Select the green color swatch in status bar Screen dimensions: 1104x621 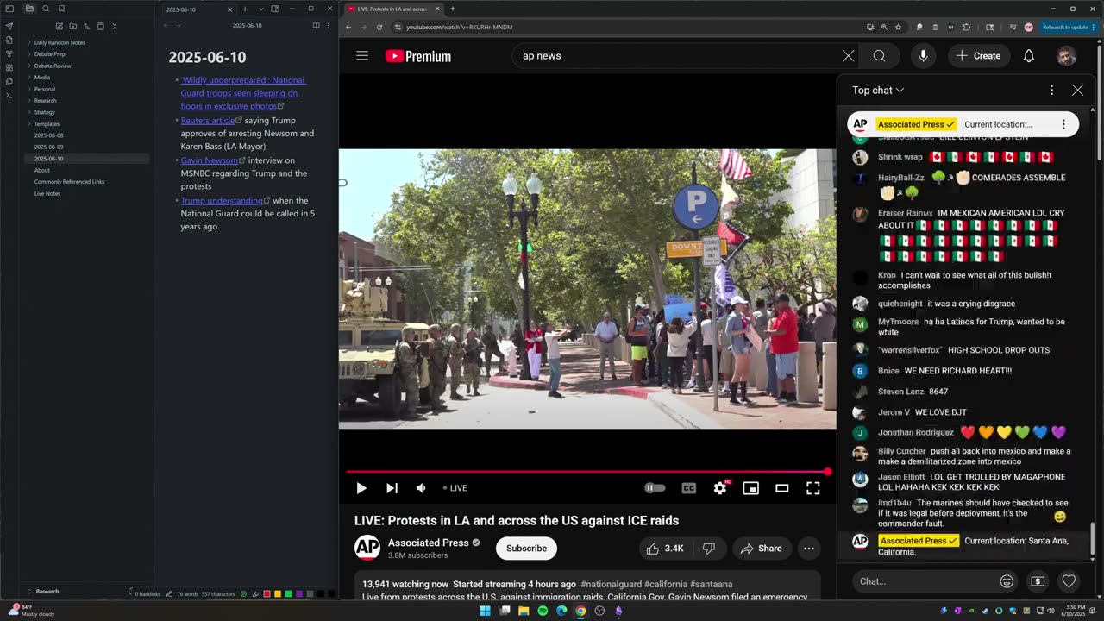point(289,594)
